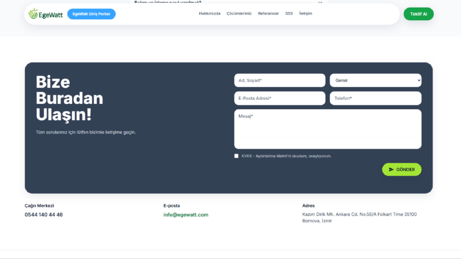Click the E-Posta Adresi field
461x259 pixels.
280,98
